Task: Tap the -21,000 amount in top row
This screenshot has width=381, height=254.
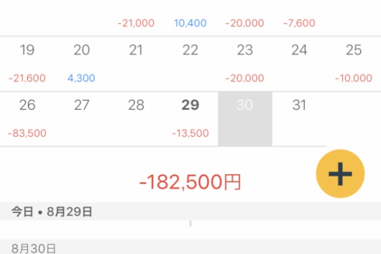Action: tap(136, 23)
